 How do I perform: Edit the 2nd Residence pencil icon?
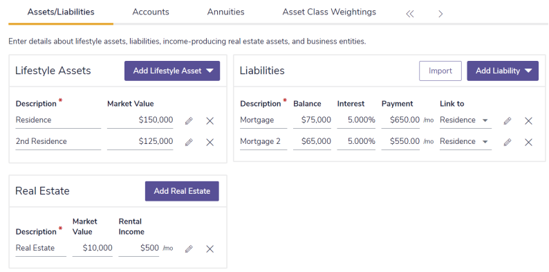pos(189,143)
